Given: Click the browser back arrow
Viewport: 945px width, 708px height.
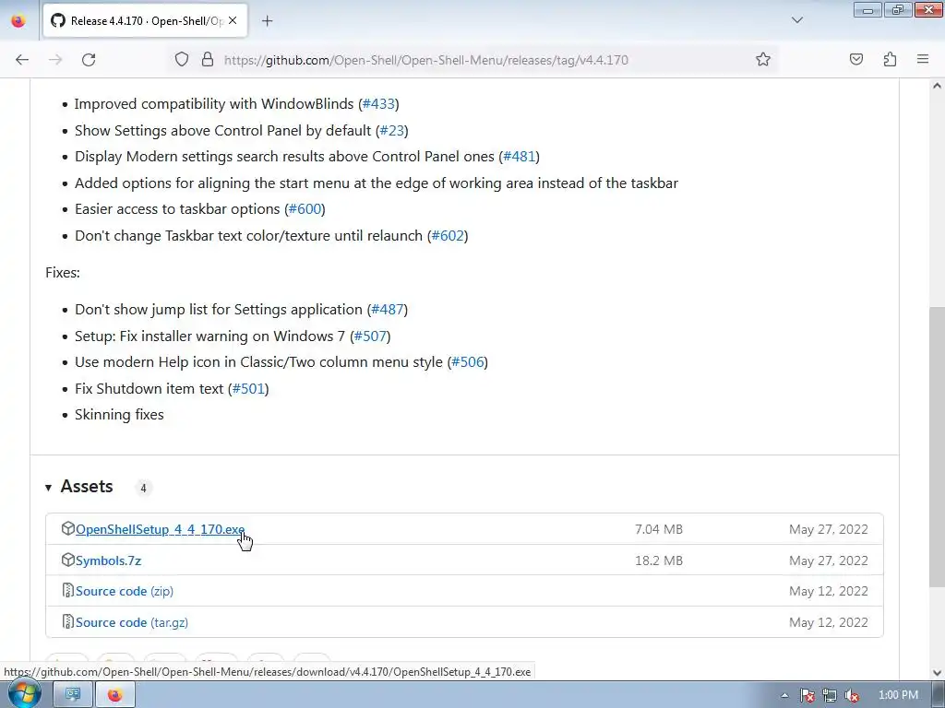Looking at the screenshot, I should point(22,60).
